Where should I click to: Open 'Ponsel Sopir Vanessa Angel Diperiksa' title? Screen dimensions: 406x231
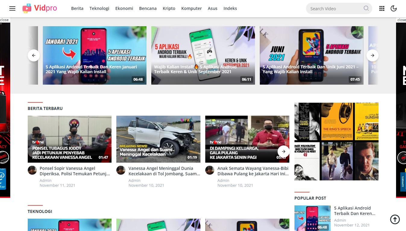75,171
